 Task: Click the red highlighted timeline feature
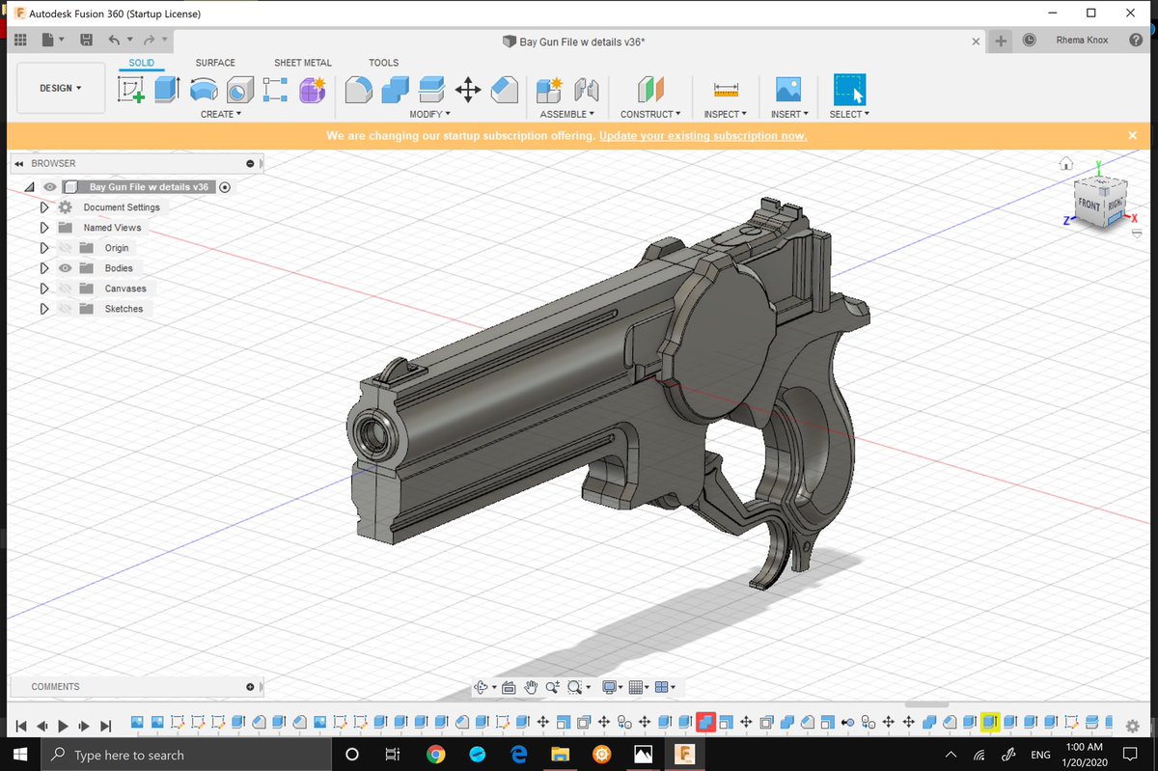point(705,723)
